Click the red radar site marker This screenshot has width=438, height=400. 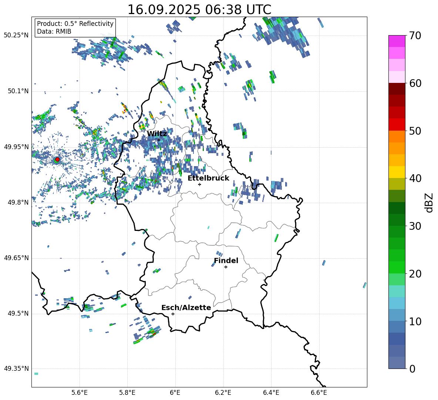pyautogui.click(x=57, y=159)
